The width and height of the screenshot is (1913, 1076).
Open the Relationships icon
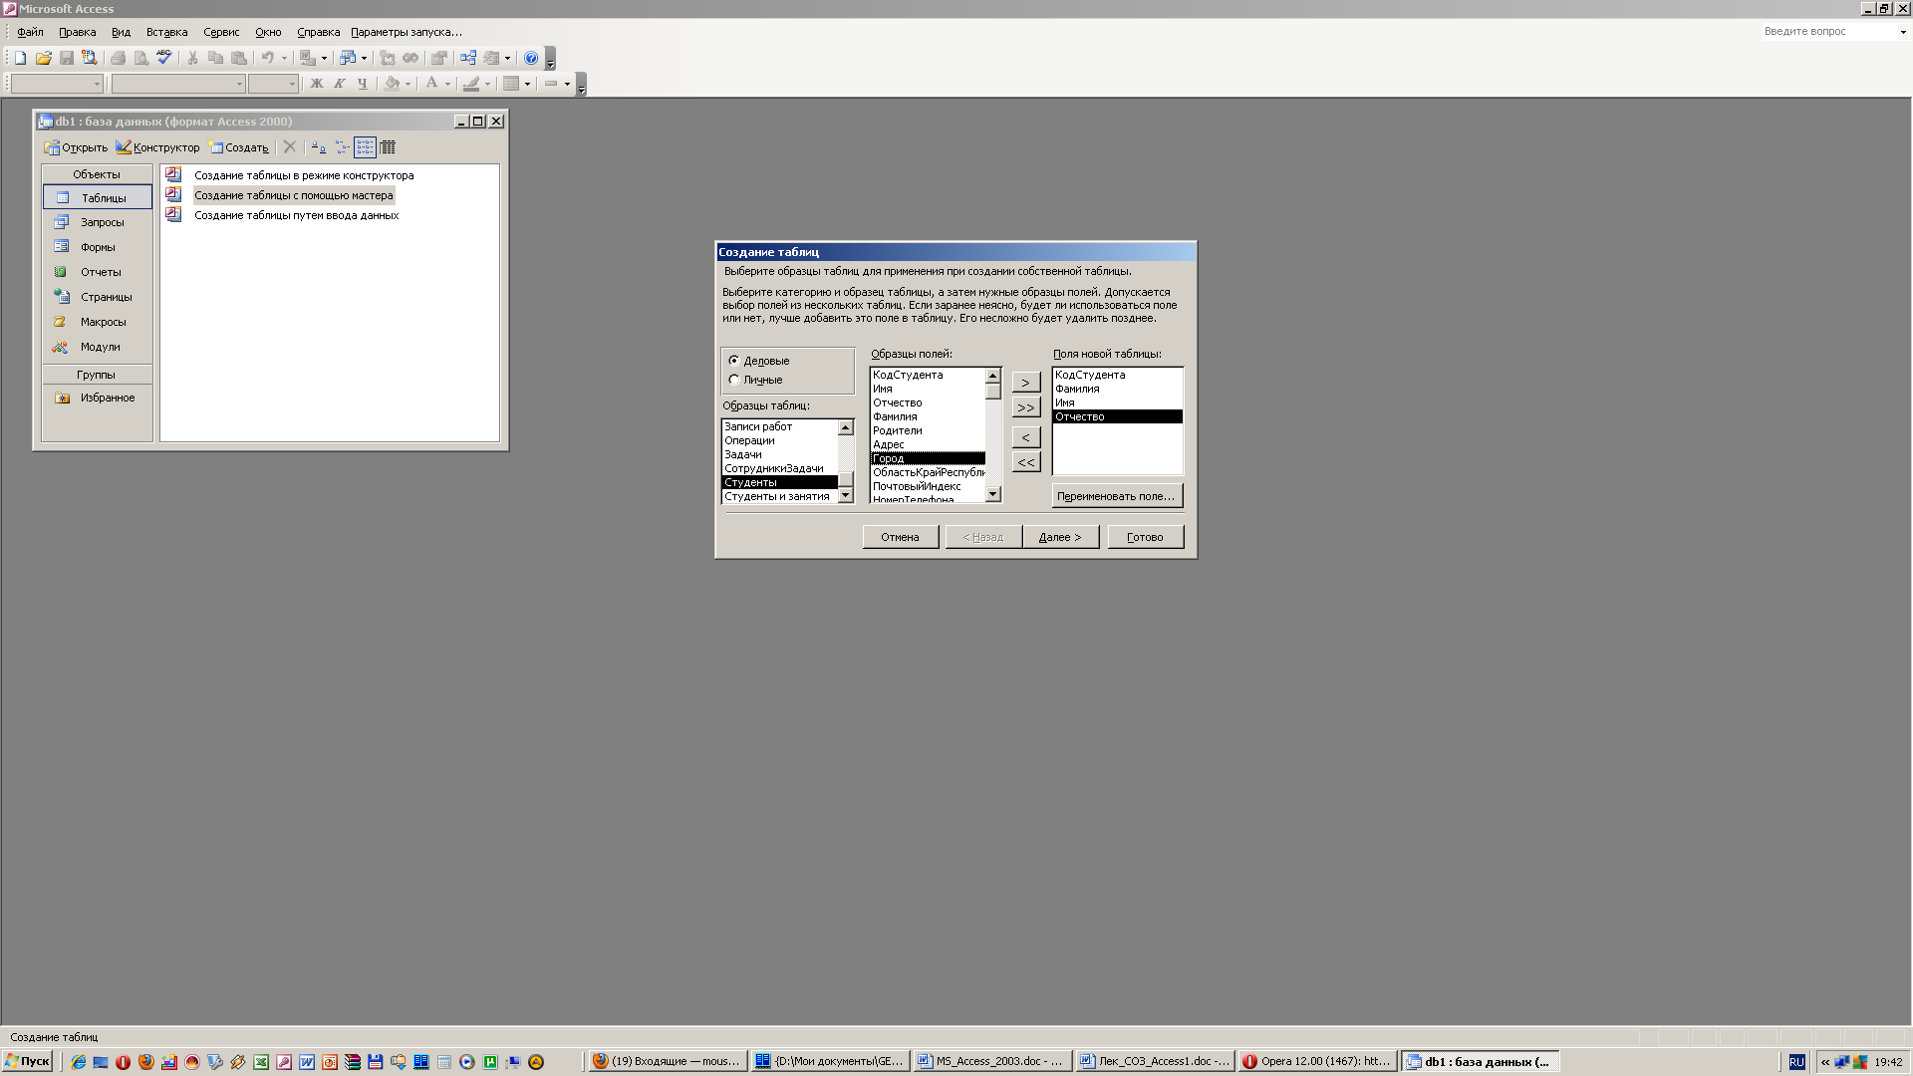click(467, 58)
